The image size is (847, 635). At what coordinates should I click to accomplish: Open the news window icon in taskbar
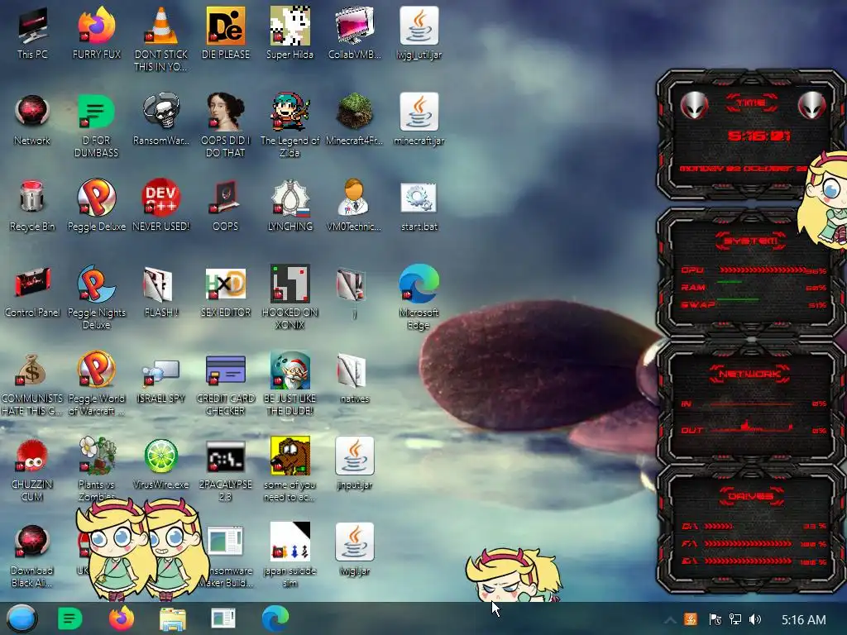(x=223, y=618)
